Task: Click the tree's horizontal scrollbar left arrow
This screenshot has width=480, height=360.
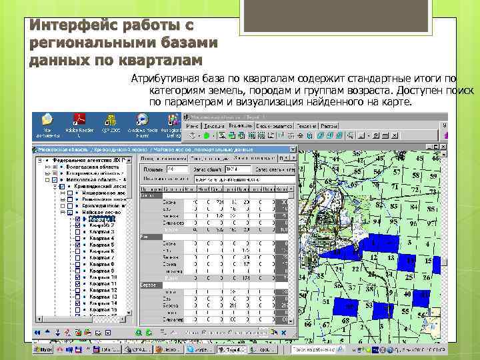Action: pyautogui.click(x=39, y=319)
